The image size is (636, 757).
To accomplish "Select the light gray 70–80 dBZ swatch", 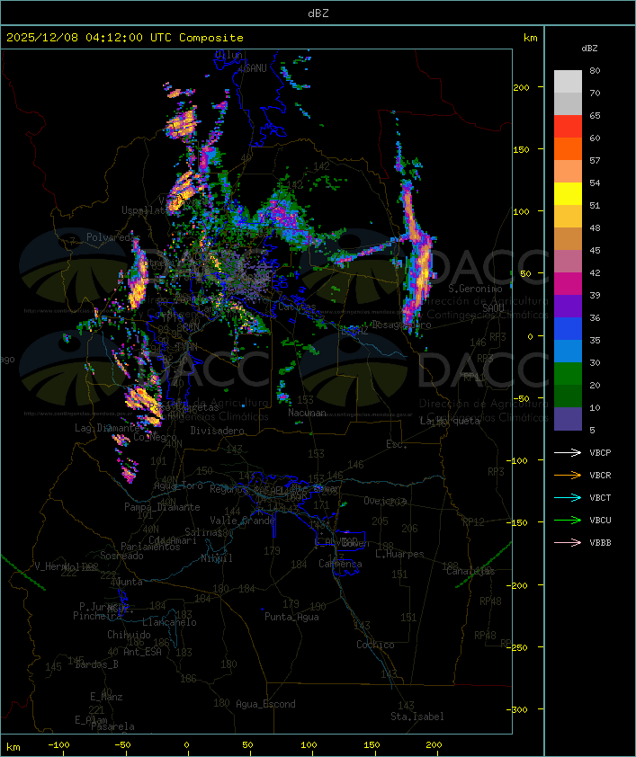I will (568, 81).
